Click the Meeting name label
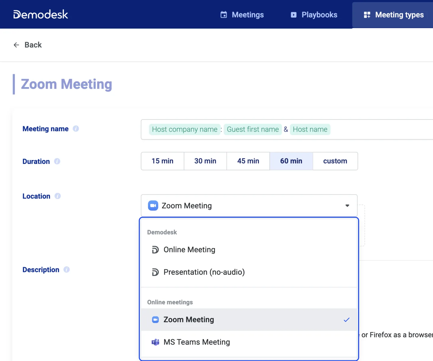 pos(45,129)
